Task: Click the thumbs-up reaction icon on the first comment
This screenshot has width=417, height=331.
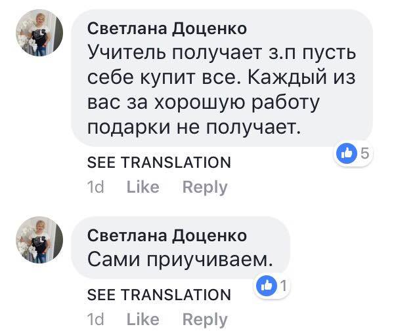Action: 345,153
